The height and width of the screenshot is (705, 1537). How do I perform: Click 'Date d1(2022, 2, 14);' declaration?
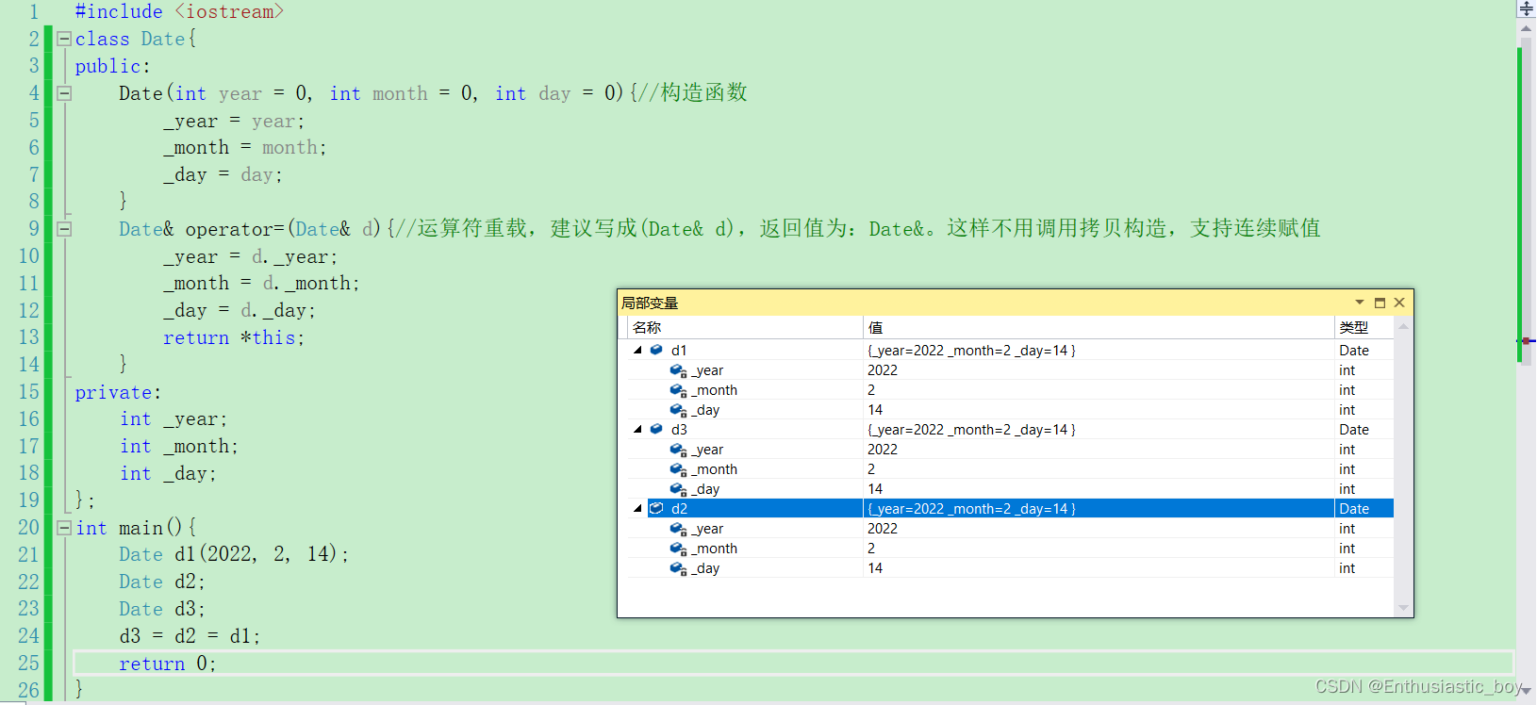tap(234, 554)
